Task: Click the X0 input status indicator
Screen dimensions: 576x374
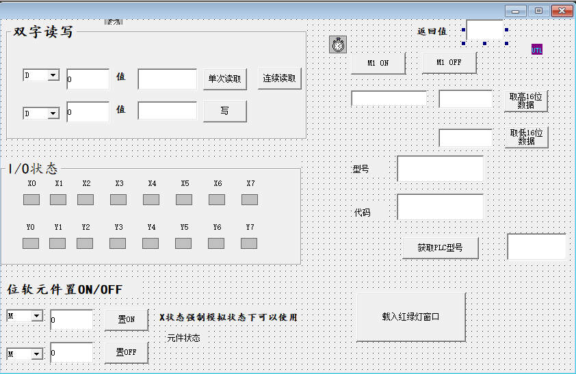Action: pos(31,200)
